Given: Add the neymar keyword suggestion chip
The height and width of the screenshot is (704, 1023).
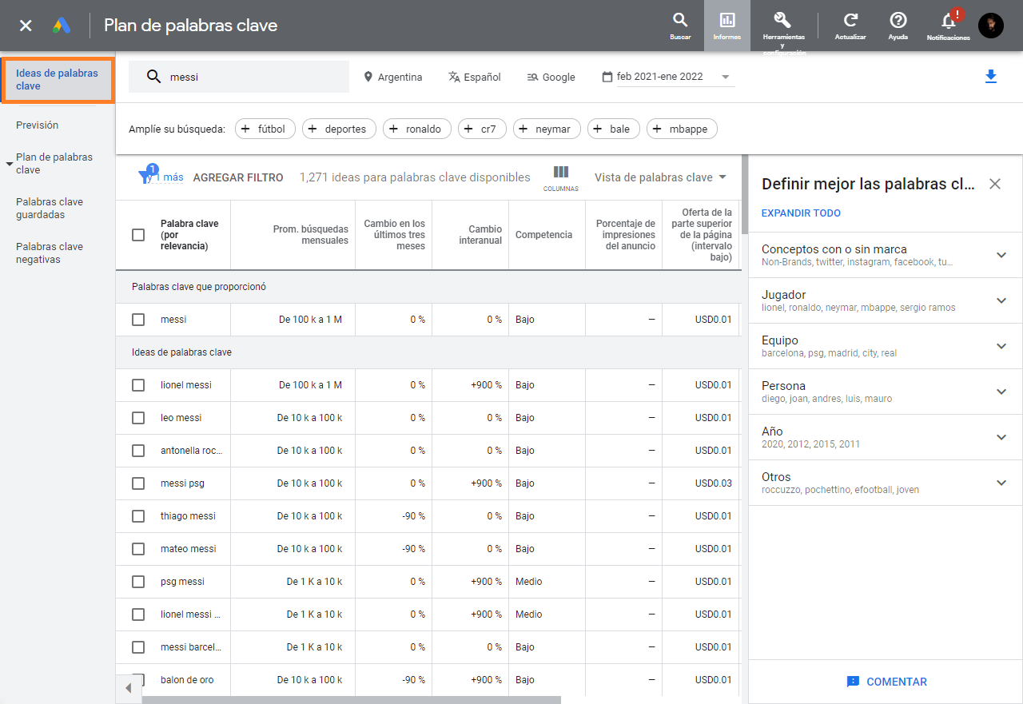Looking at the screenshot, I should click(x=547, y=128).
